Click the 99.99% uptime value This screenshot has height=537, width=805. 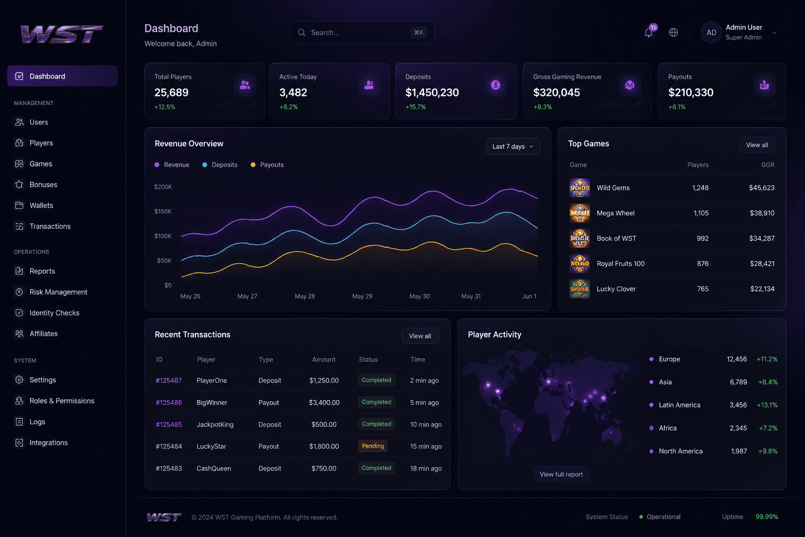pos(767,517)
